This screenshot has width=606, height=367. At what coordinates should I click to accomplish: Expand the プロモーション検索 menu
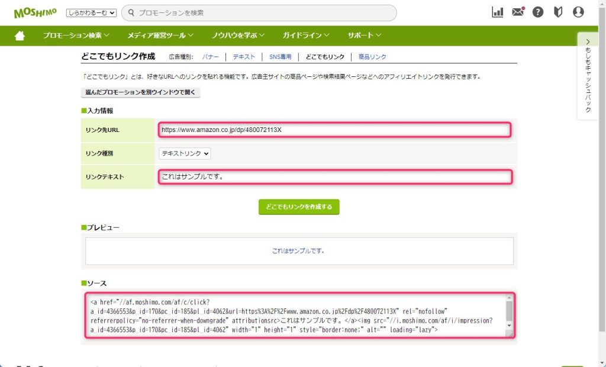coord(76,36)
